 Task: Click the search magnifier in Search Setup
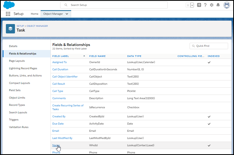click(x=66, y=5)
